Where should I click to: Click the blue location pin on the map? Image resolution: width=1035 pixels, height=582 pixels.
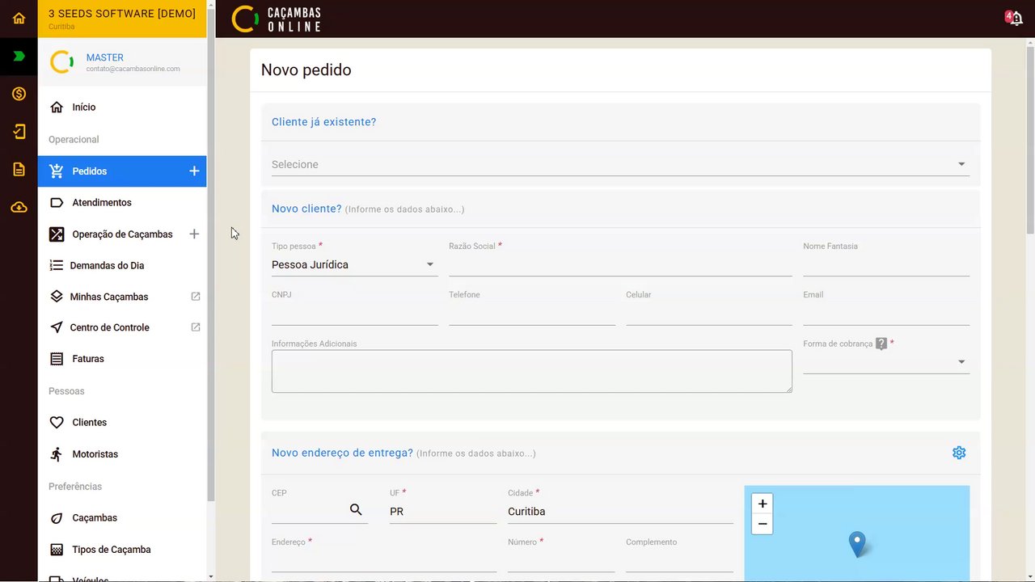(x=857, y=544)
